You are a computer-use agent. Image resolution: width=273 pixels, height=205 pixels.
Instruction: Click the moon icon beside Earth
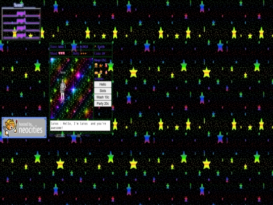[x=95, y=47]
